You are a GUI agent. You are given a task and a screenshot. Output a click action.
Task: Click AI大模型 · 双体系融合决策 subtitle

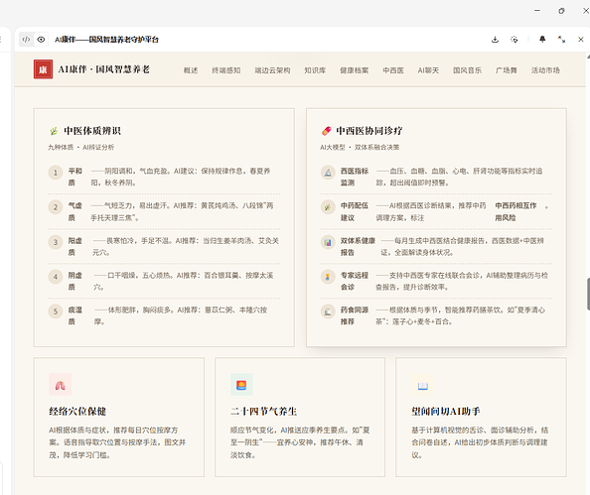click(360, 148)
